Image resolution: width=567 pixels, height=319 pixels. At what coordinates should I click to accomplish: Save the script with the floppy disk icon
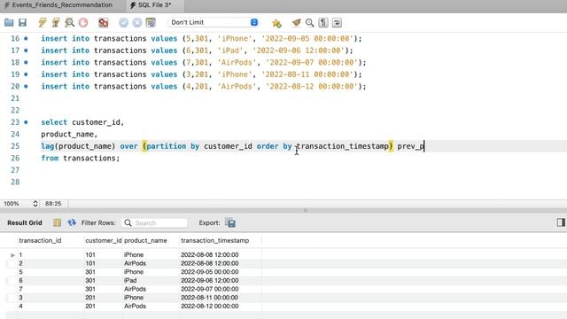pos(22,22)
